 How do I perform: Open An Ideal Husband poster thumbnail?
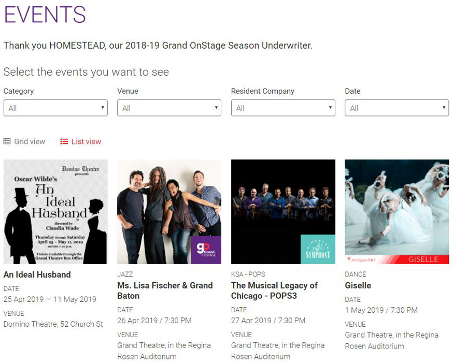tap(55, 212)
